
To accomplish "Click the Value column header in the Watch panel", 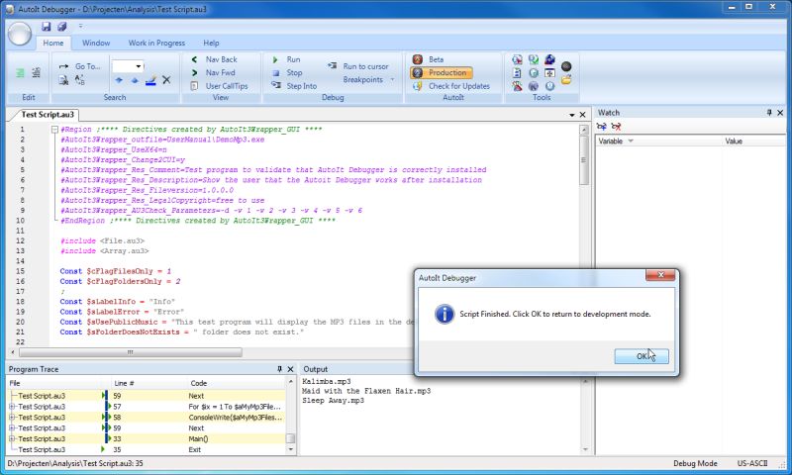I will point(754,141).
